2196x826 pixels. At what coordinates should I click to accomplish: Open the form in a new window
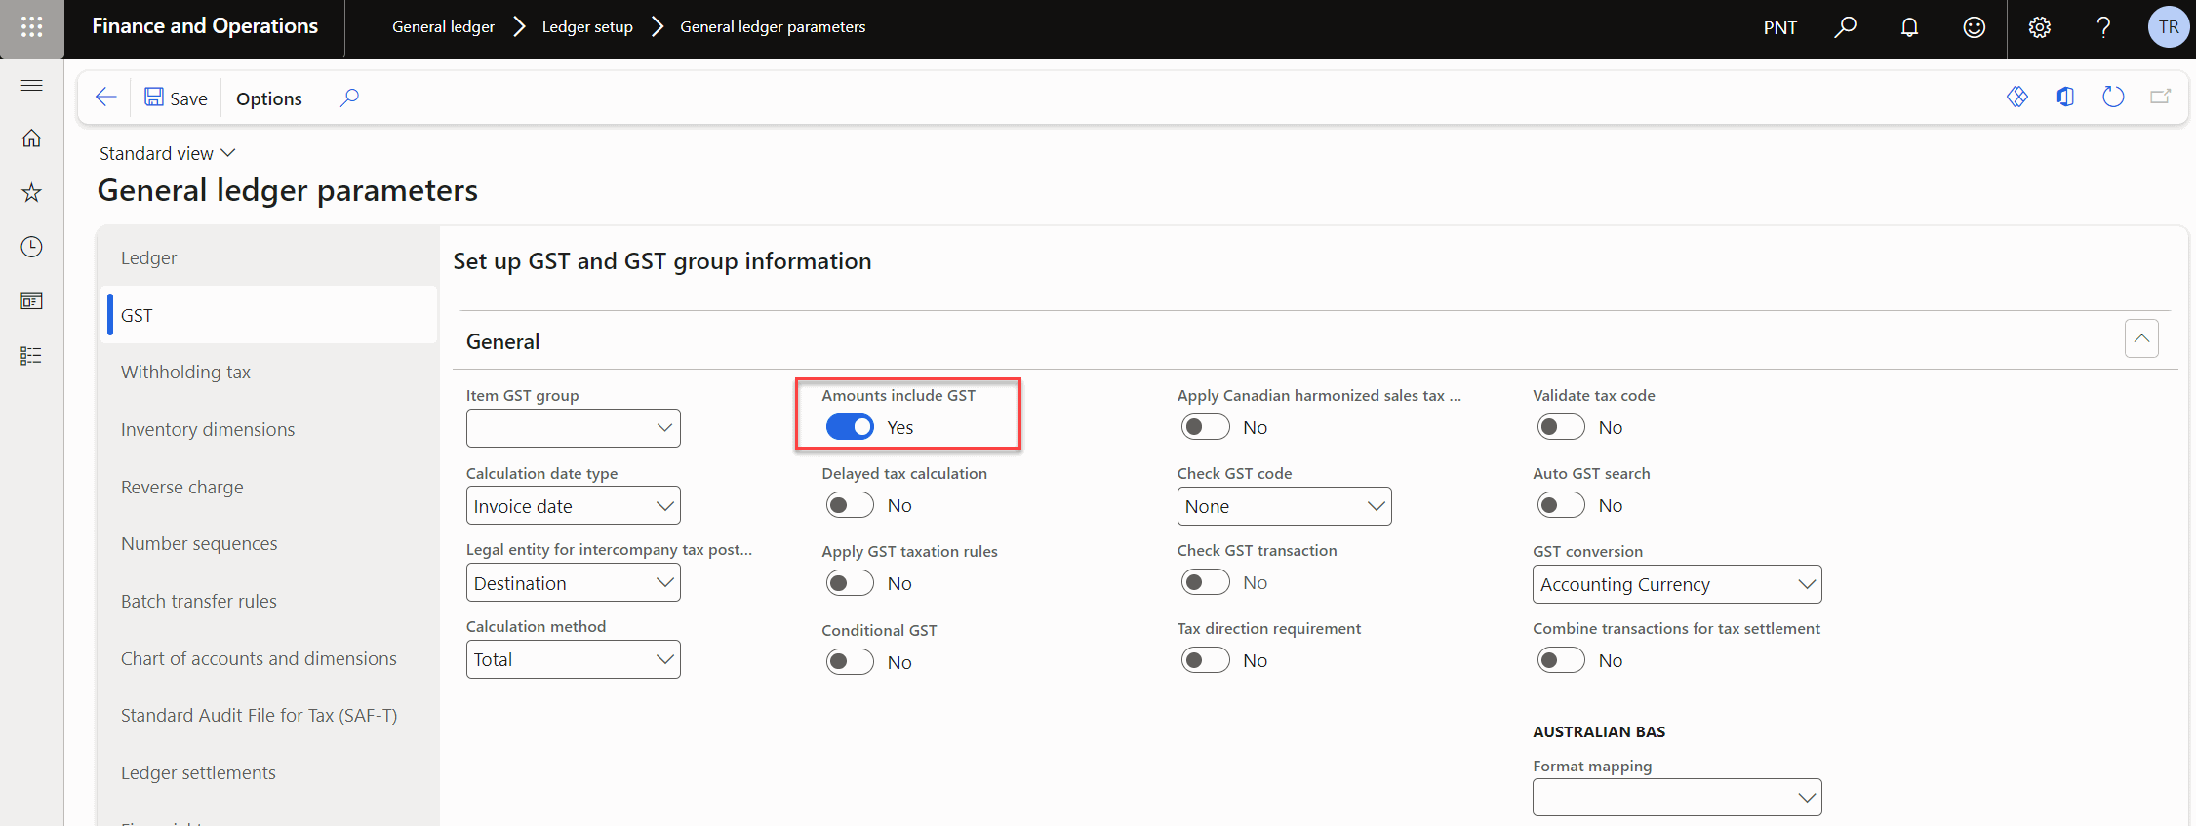[x=2161, y=97]
